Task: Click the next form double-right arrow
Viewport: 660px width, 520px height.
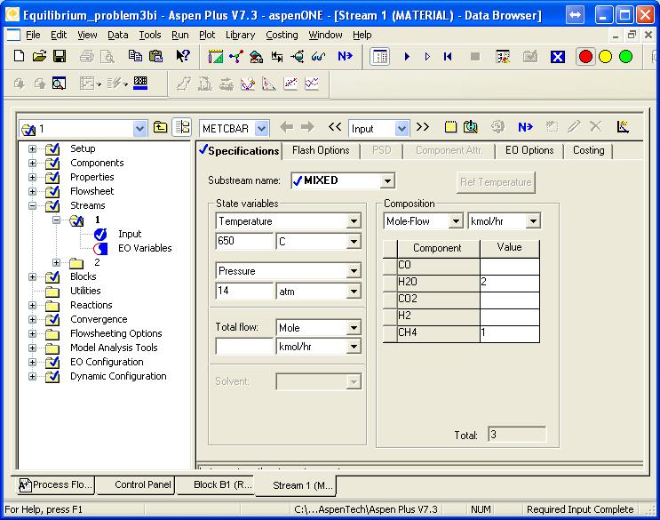Action: (x=423, y=127)
